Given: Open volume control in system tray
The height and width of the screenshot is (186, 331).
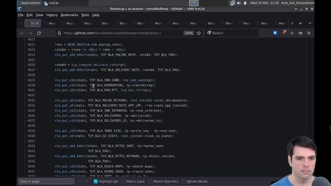Looking at the screenshot, I should point(239,3).
